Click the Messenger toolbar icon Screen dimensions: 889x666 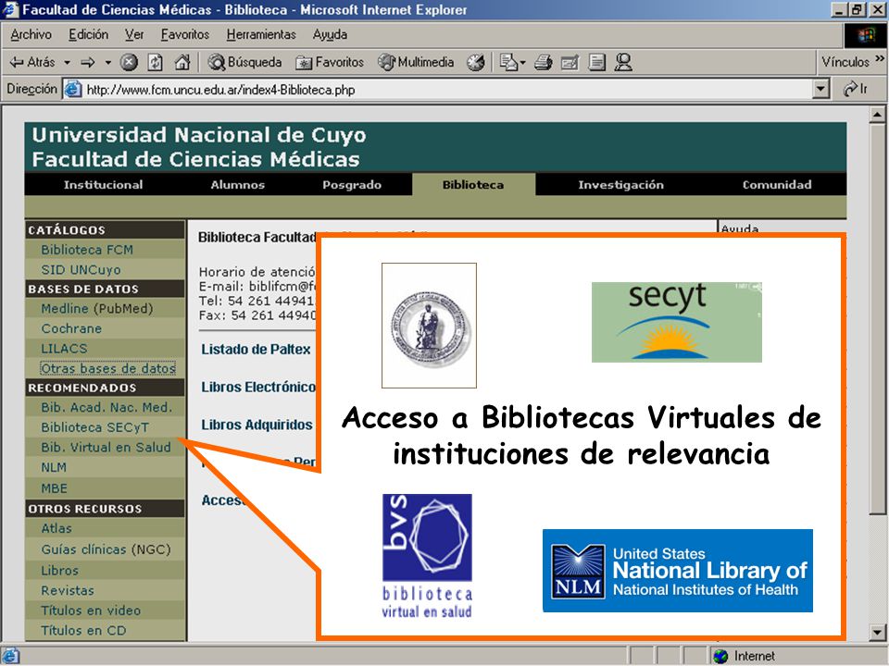(x=623, y=62)
